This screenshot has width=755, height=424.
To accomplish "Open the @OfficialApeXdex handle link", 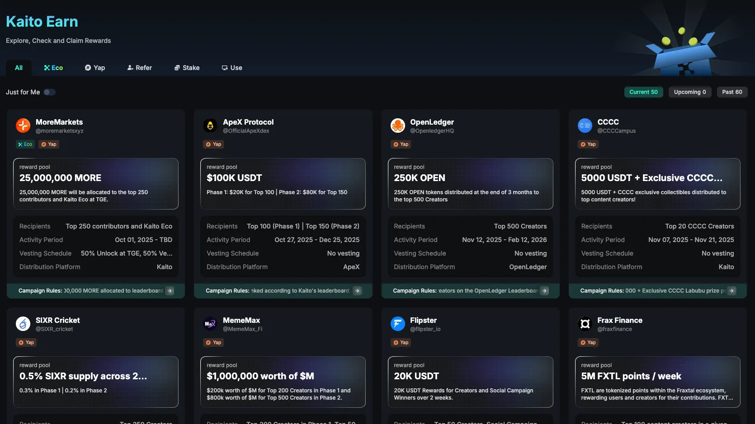I will point(246,131).
